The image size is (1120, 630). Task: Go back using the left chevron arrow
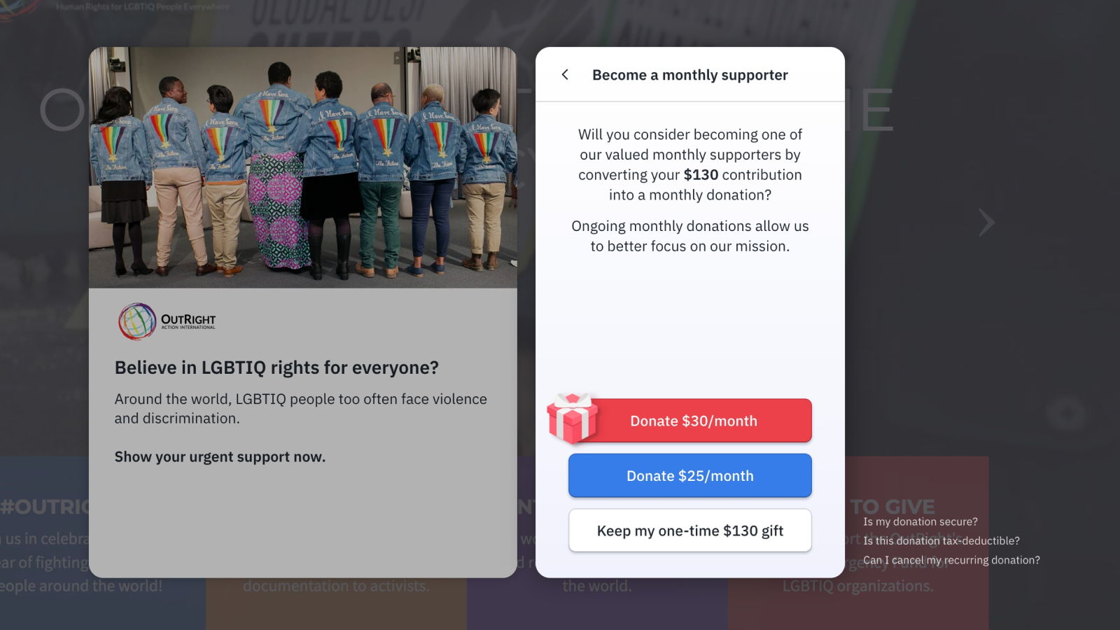pos(565,74)
